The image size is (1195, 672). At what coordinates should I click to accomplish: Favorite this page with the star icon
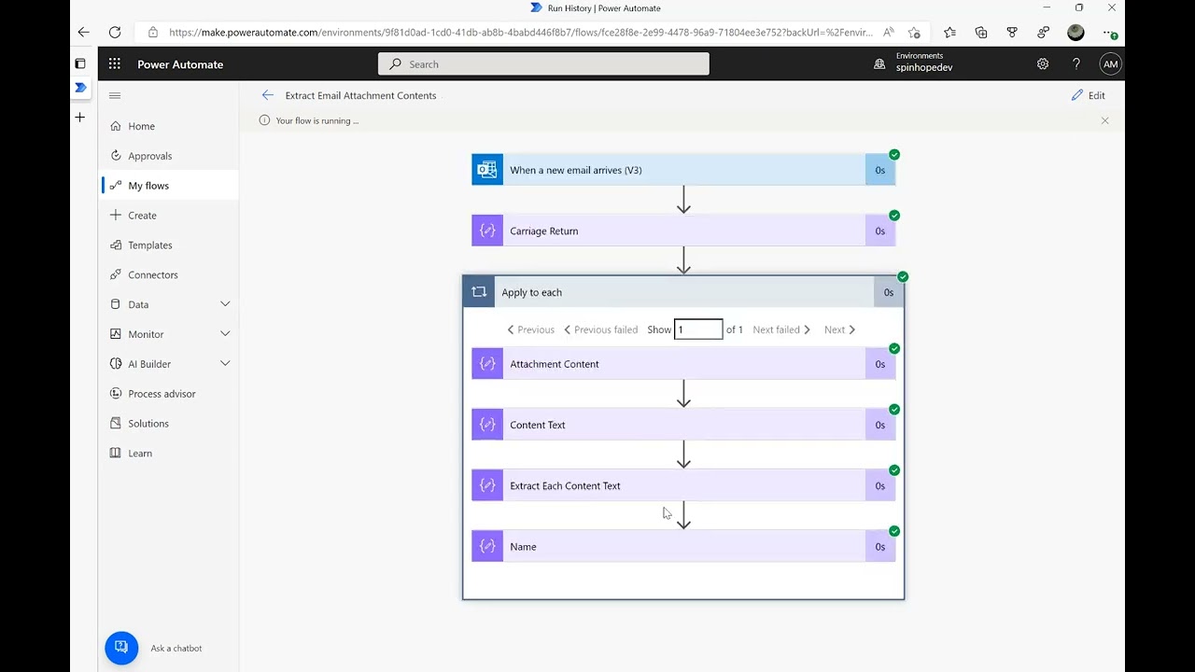914,32
